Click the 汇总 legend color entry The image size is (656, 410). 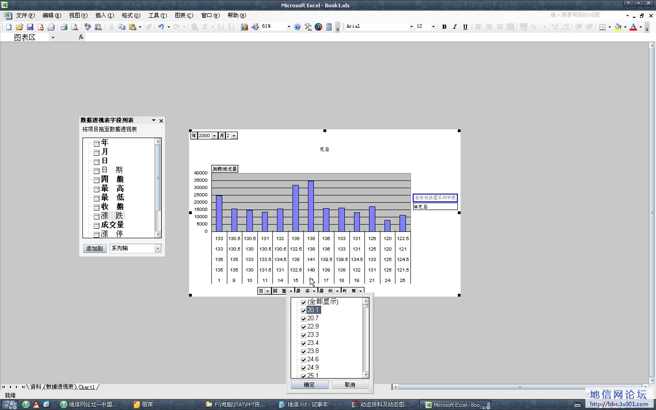416,207
